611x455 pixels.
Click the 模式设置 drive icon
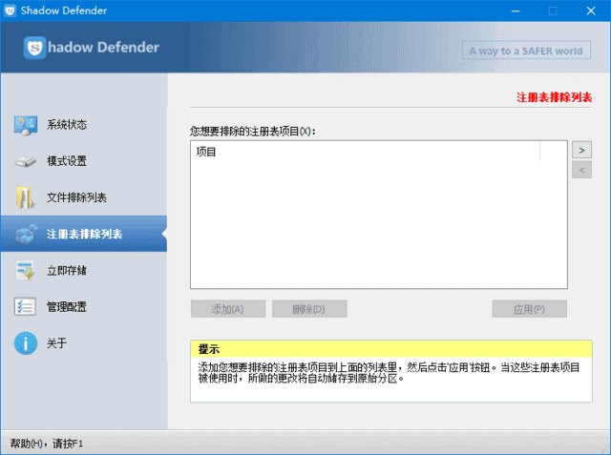[25, 161]
